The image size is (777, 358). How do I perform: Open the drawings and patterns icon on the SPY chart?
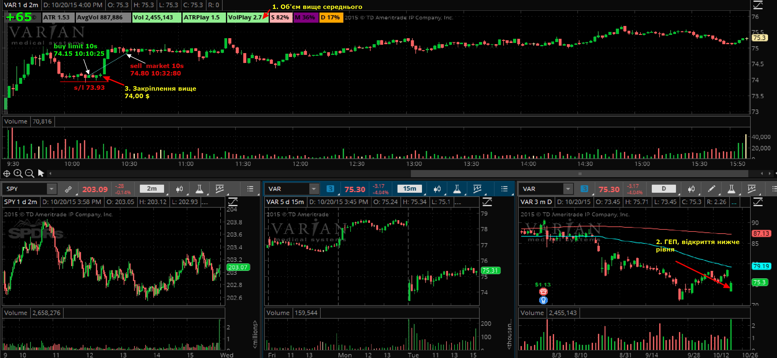tap(220, 189)
